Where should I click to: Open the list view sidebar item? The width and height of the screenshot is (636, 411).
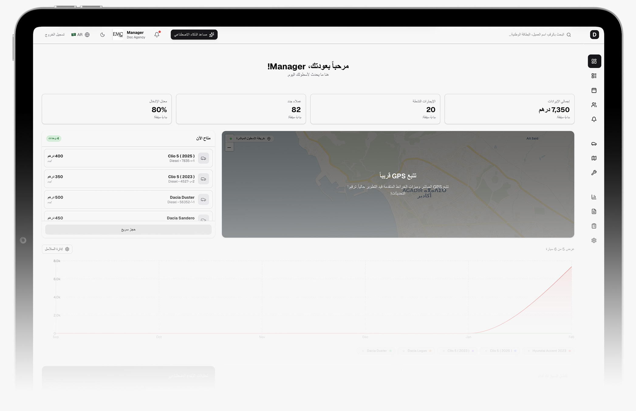coord(594,76)
